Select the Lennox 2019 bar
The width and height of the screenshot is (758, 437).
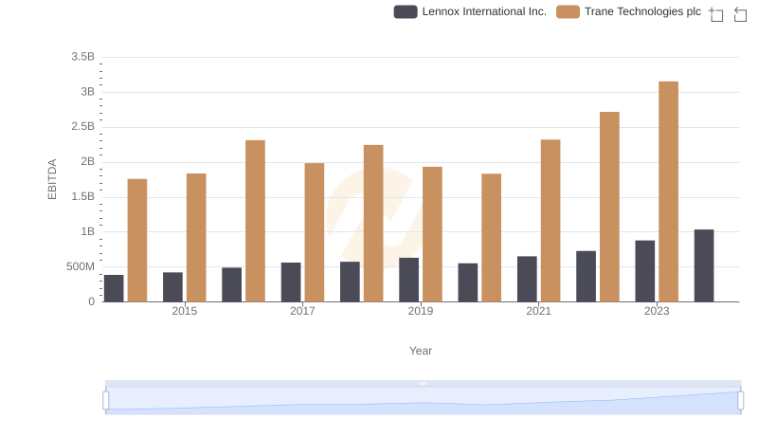(409, 280)
